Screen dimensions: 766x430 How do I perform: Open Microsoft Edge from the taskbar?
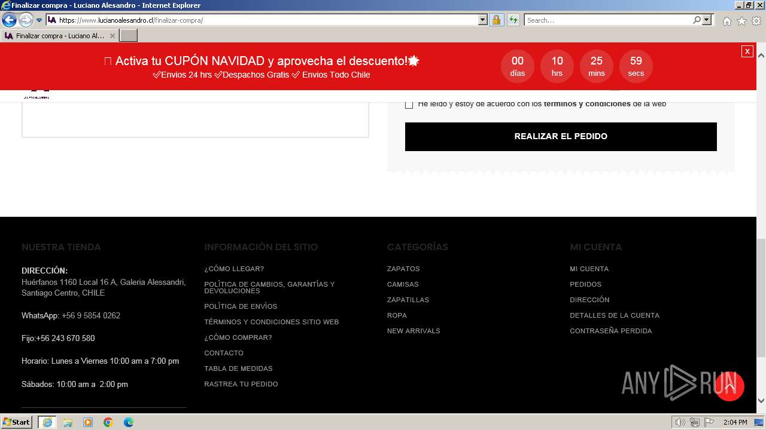click(129, 422)
